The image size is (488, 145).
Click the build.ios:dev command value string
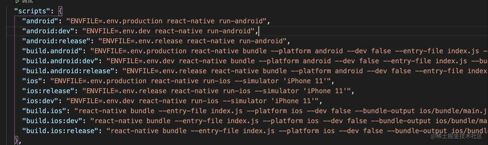[x=289, y=121]
